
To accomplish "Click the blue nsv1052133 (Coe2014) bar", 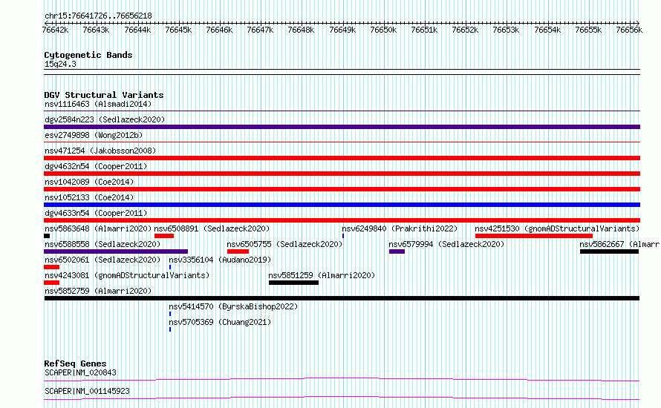I will (342, 205).
